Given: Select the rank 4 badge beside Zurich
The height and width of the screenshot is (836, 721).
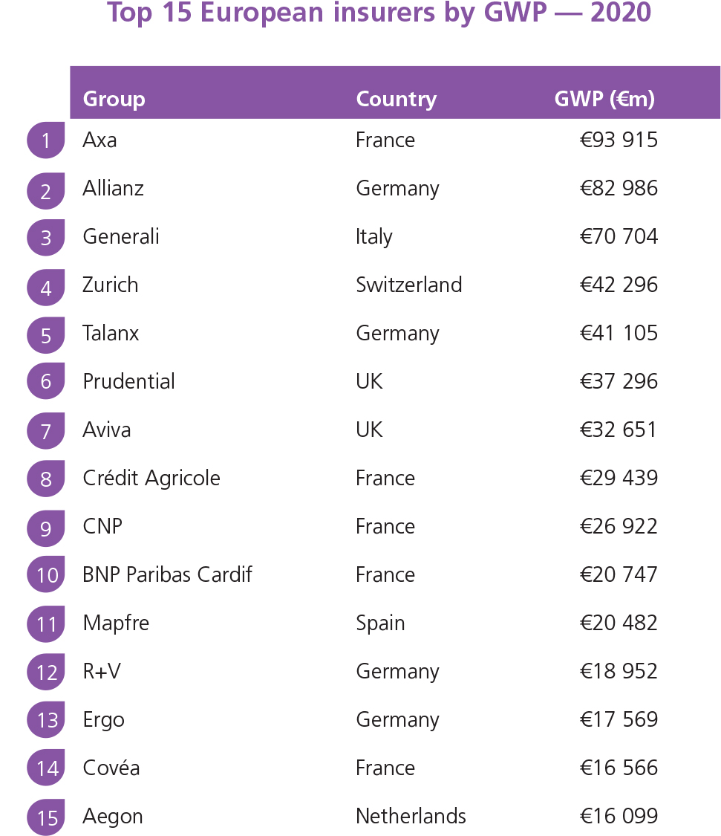Looking at the screenshot, I should coord(46,285).
